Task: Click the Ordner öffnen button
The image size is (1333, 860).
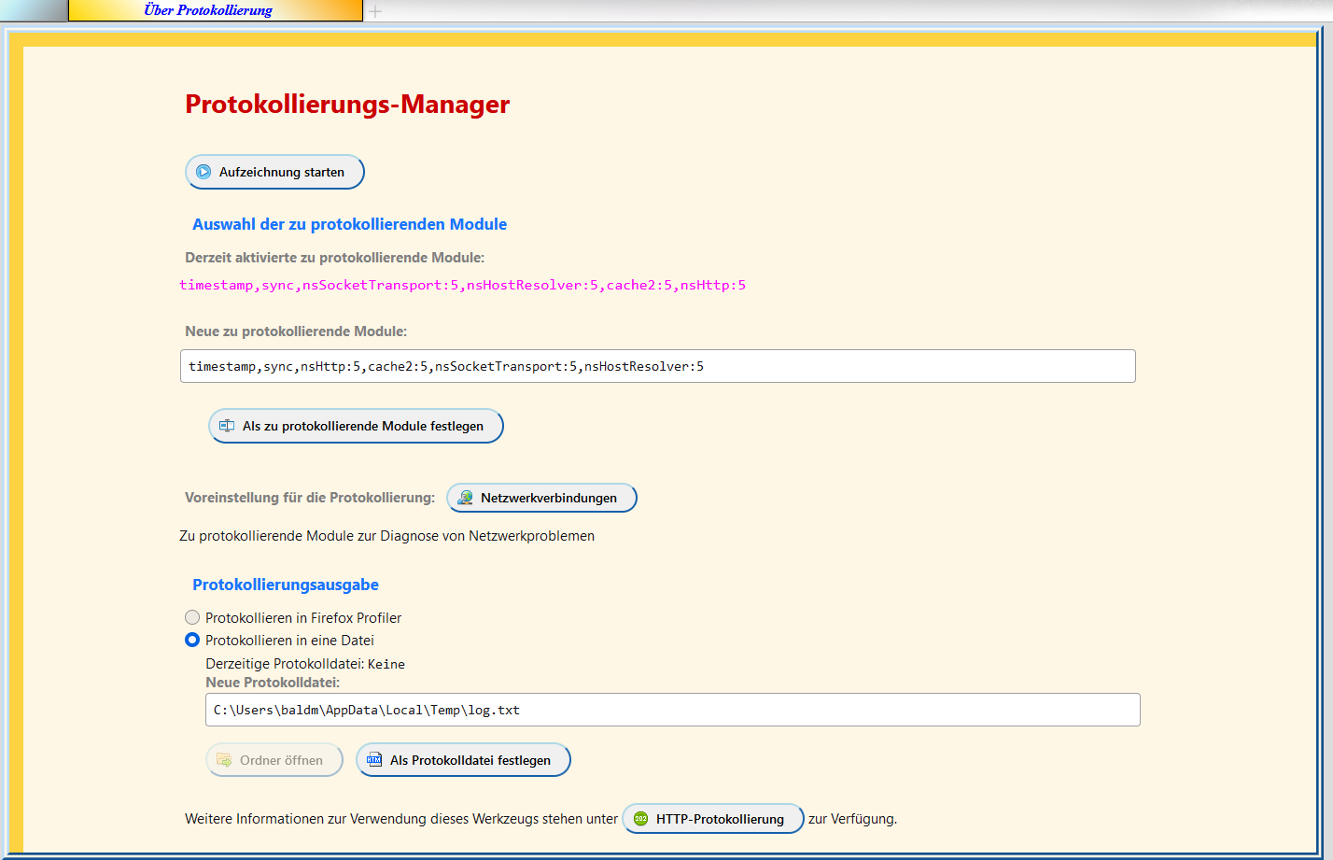Action: 274,760
